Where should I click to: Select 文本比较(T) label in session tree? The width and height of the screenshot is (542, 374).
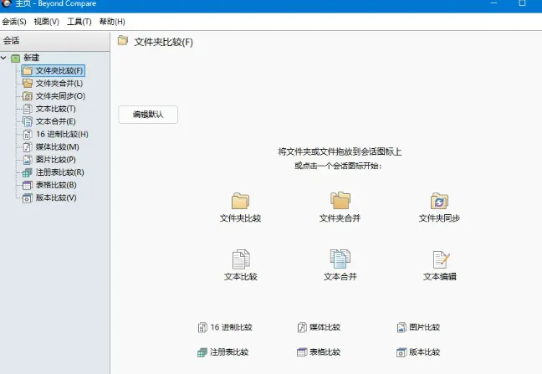(56, 109)
